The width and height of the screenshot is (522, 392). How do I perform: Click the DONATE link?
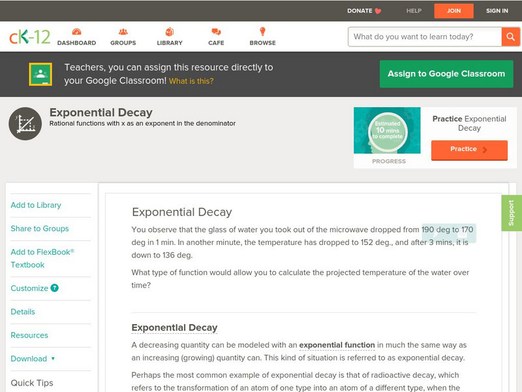point(360,11)
